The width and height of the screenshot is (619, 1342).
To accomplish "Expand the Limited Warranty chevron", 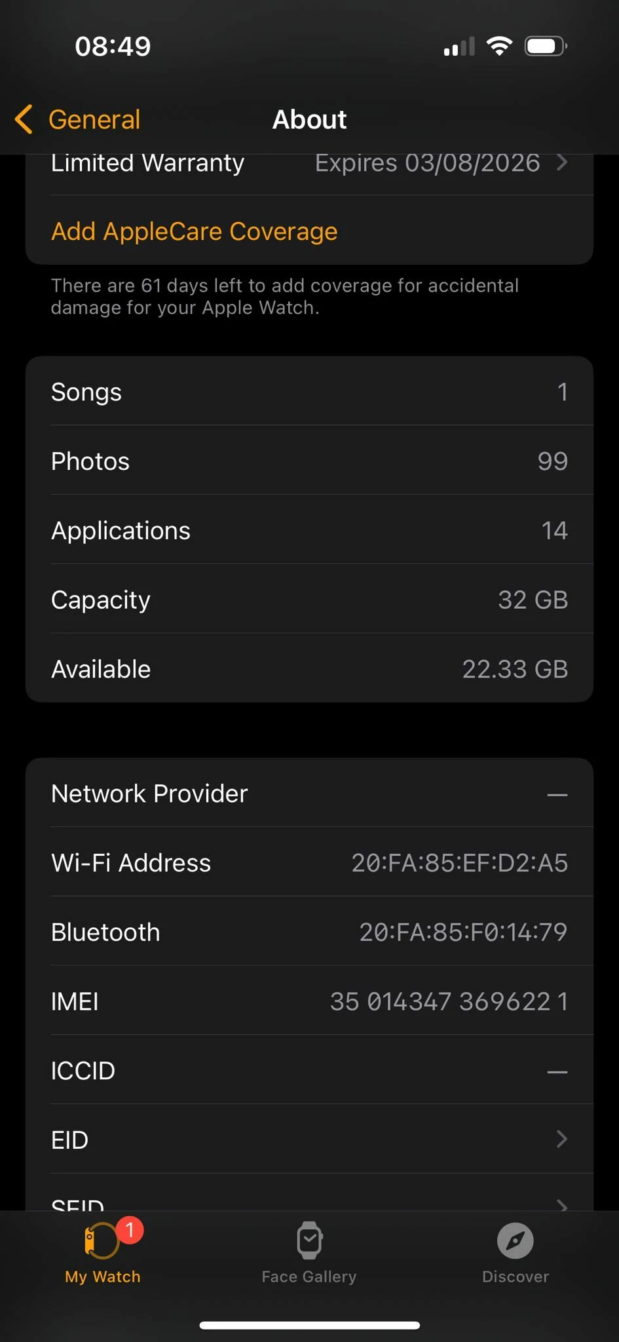I will click(x=561, y=163).
